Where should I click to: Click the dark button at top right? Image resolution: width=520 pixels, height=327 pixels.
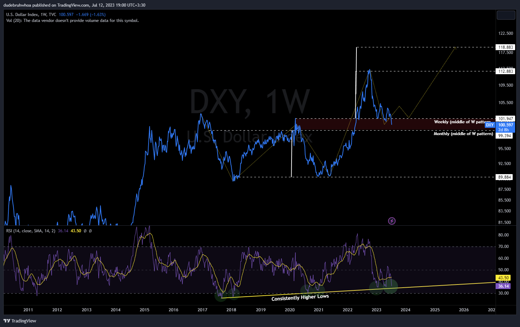pos(506,15)
